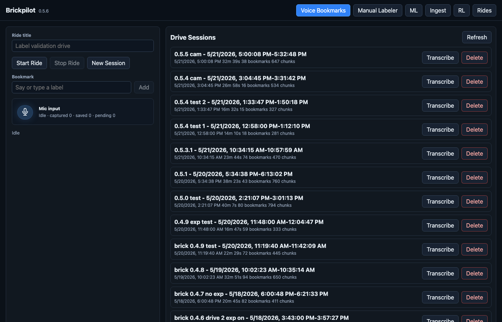Open the Voice Bookmarks tab

323,10
